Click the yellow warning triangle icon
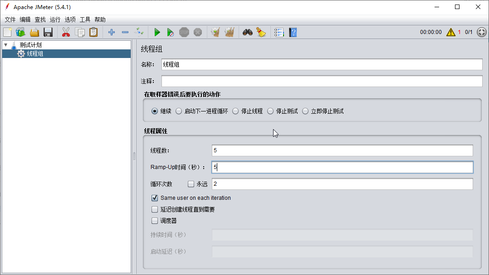This screenshot has width=489, height=275. pyautogui.click(x=450, y=32)
